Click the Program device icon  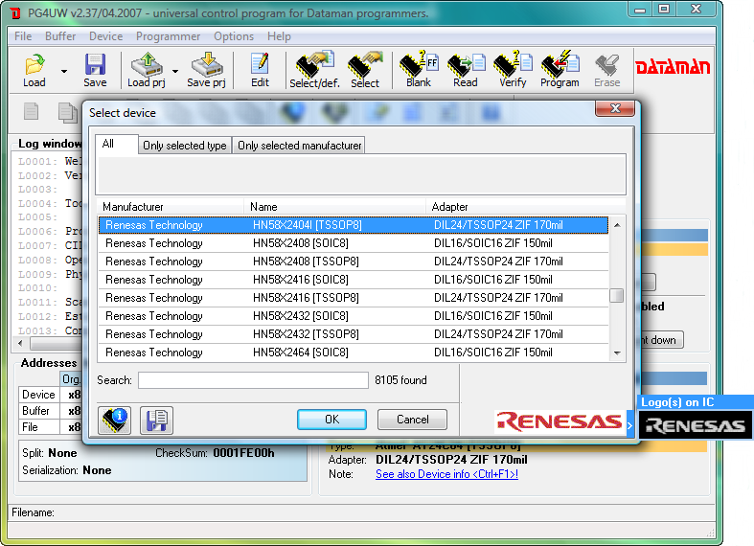[560, 70]
